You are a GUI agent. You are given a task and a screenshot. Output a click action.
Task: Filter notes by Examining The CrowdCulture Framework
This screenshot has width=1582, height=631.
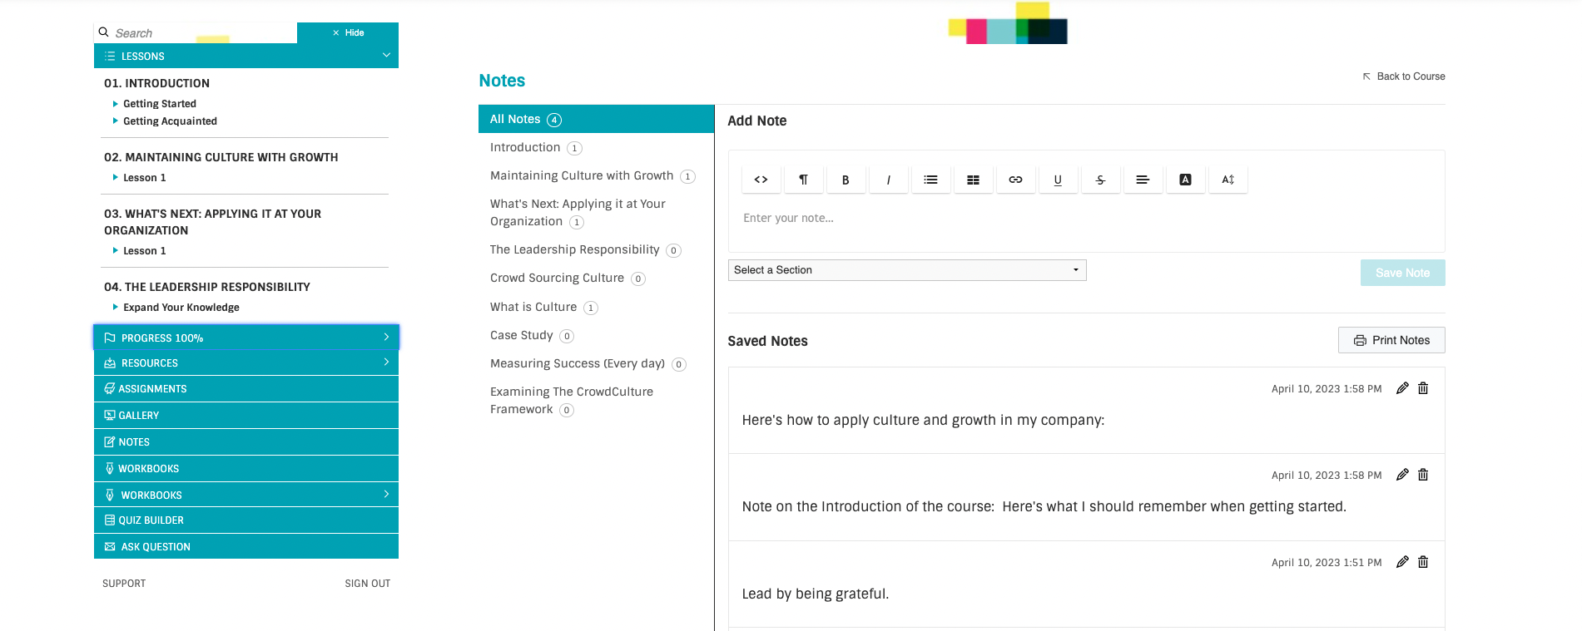coord(573,401)
